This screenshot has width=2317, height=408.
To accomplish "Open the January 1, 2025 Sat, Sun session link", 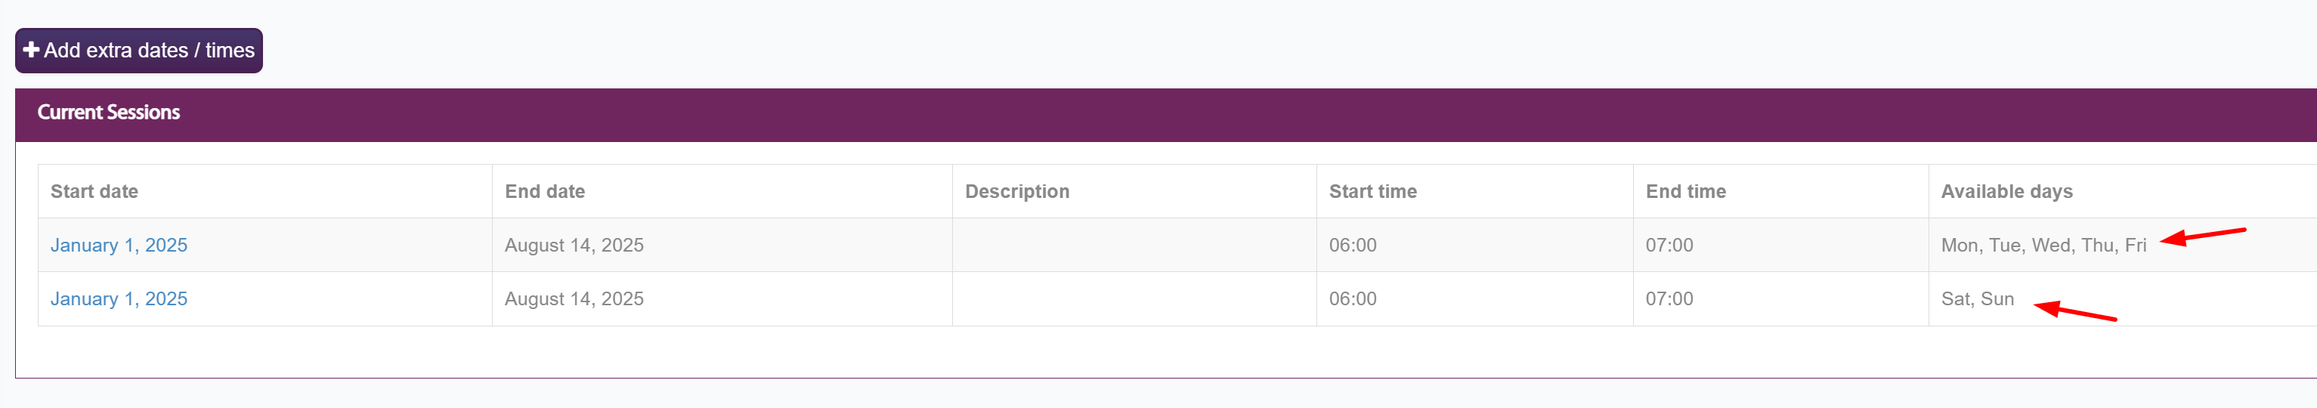I will tap(119, 299).
